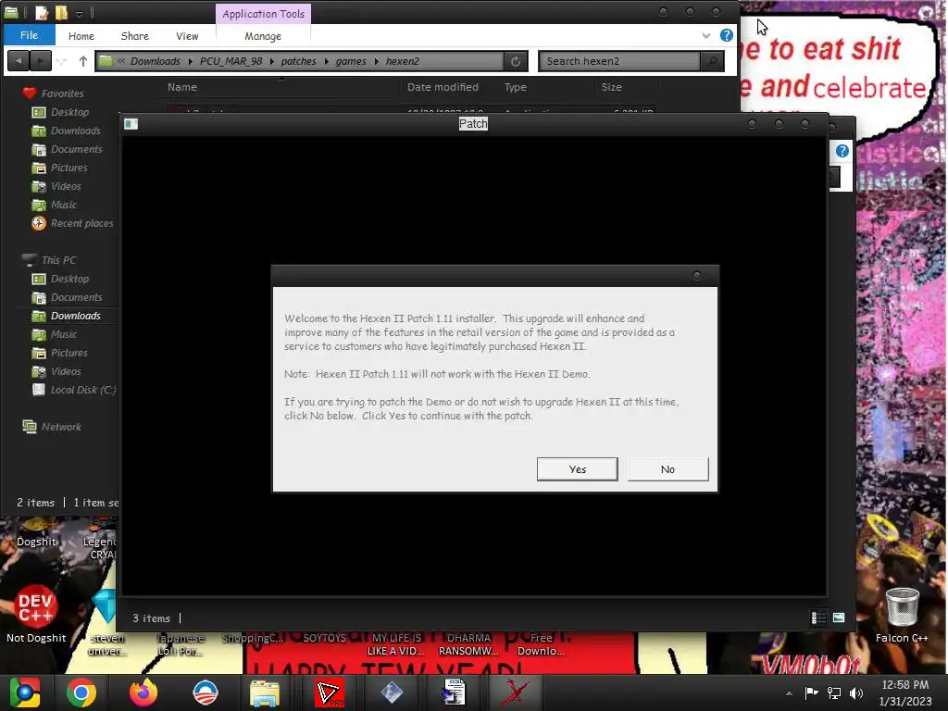Open the volume speaker tray icon
Viewport: 948px width, 711px height.
(x=856, y=693)
